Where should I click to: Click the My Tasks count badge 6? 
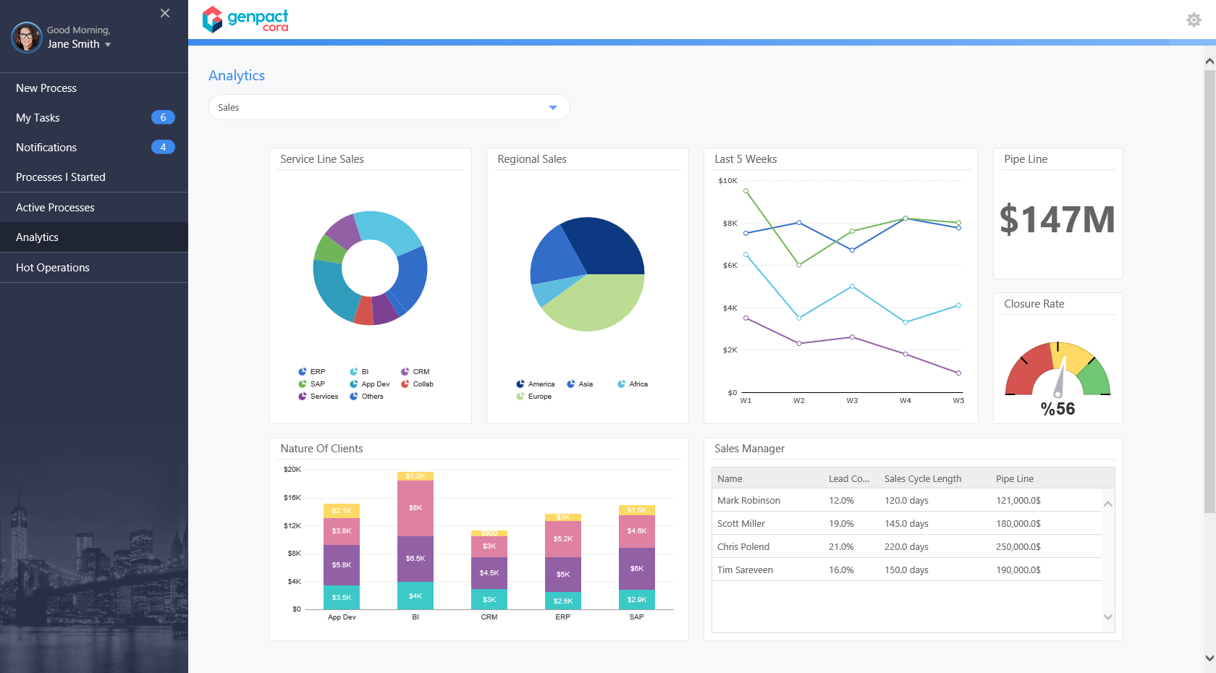tap(163, 117)
